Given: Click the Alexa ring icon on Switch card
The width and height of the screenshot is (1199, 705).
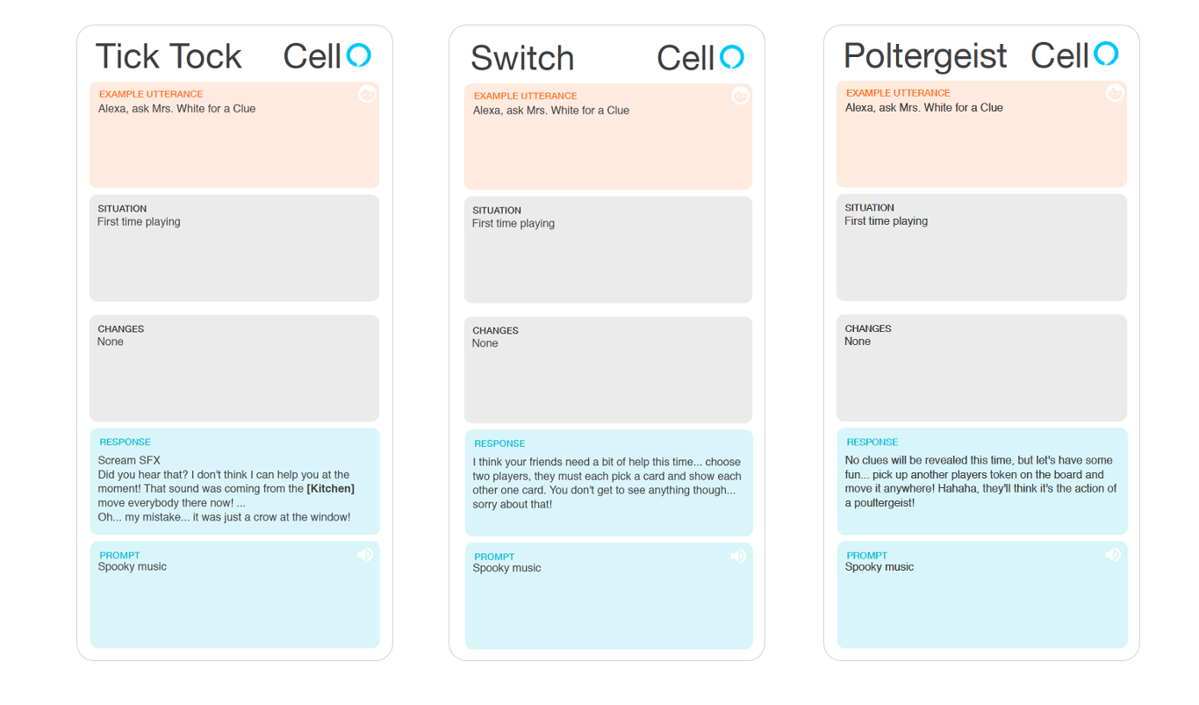Looking at the screenshot, I should coord(732,57).
